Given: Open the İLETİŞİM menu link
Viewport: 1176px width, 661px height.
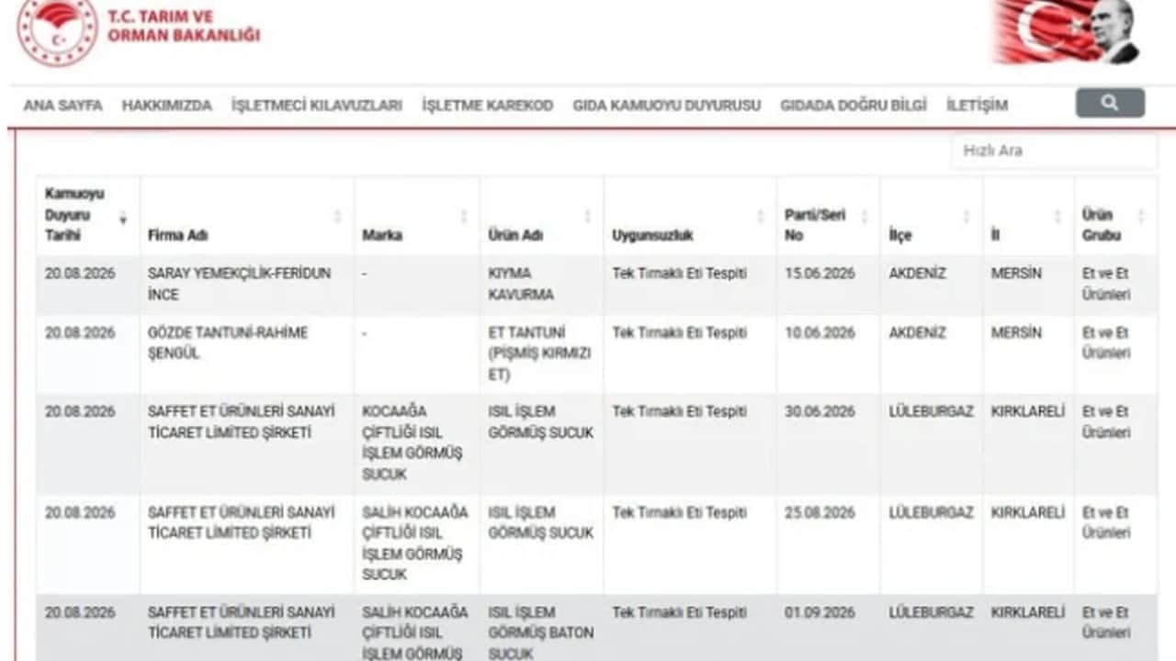Looking at the screenshot, I should pos(978,105).
